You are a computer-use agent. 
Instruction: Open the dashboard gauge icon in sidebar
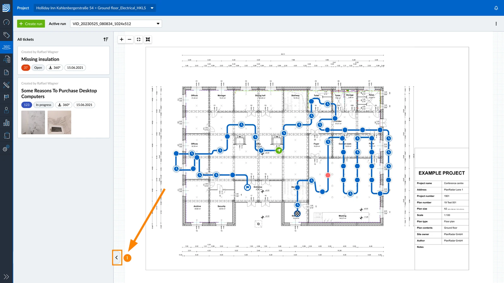tap(6, 22)
